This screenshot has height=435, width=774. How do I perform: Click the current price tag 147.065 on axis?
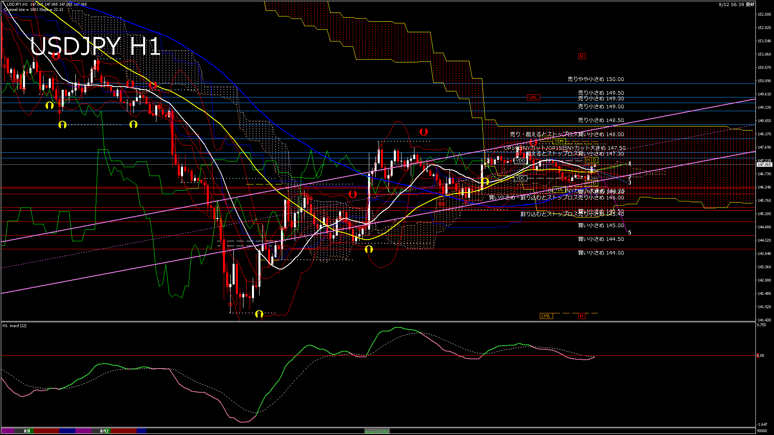pos(764,165)
